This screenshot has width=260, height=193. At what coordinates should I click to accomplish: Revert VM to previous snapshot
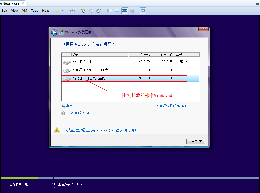(91, 11)
